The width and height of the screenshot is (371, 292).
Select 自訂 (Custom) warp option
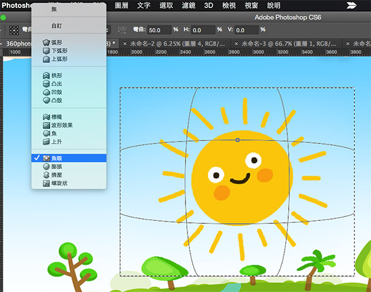tap(56, 26)
